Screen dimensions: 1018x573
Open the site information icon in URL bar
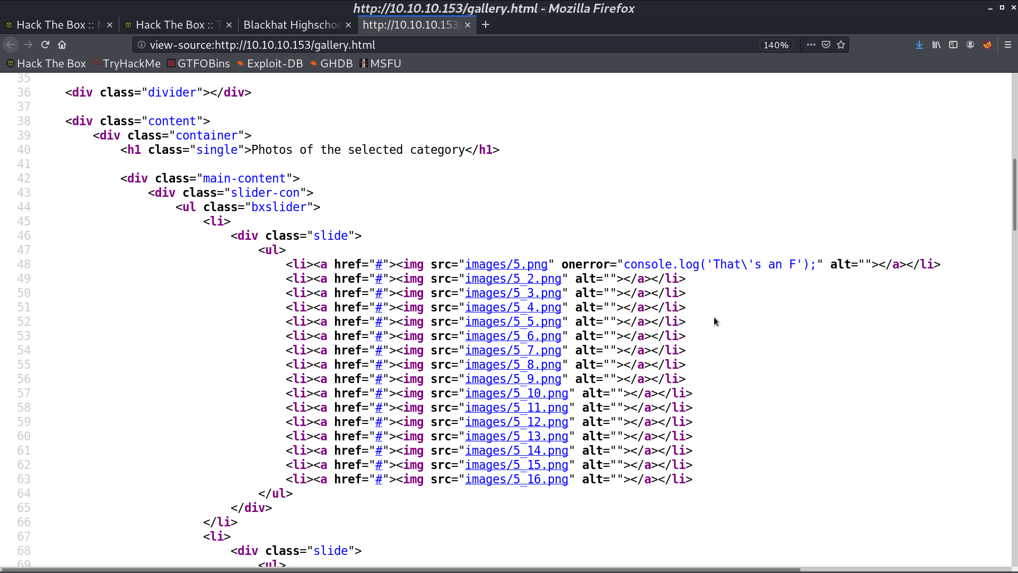click(x=142, y=45)
